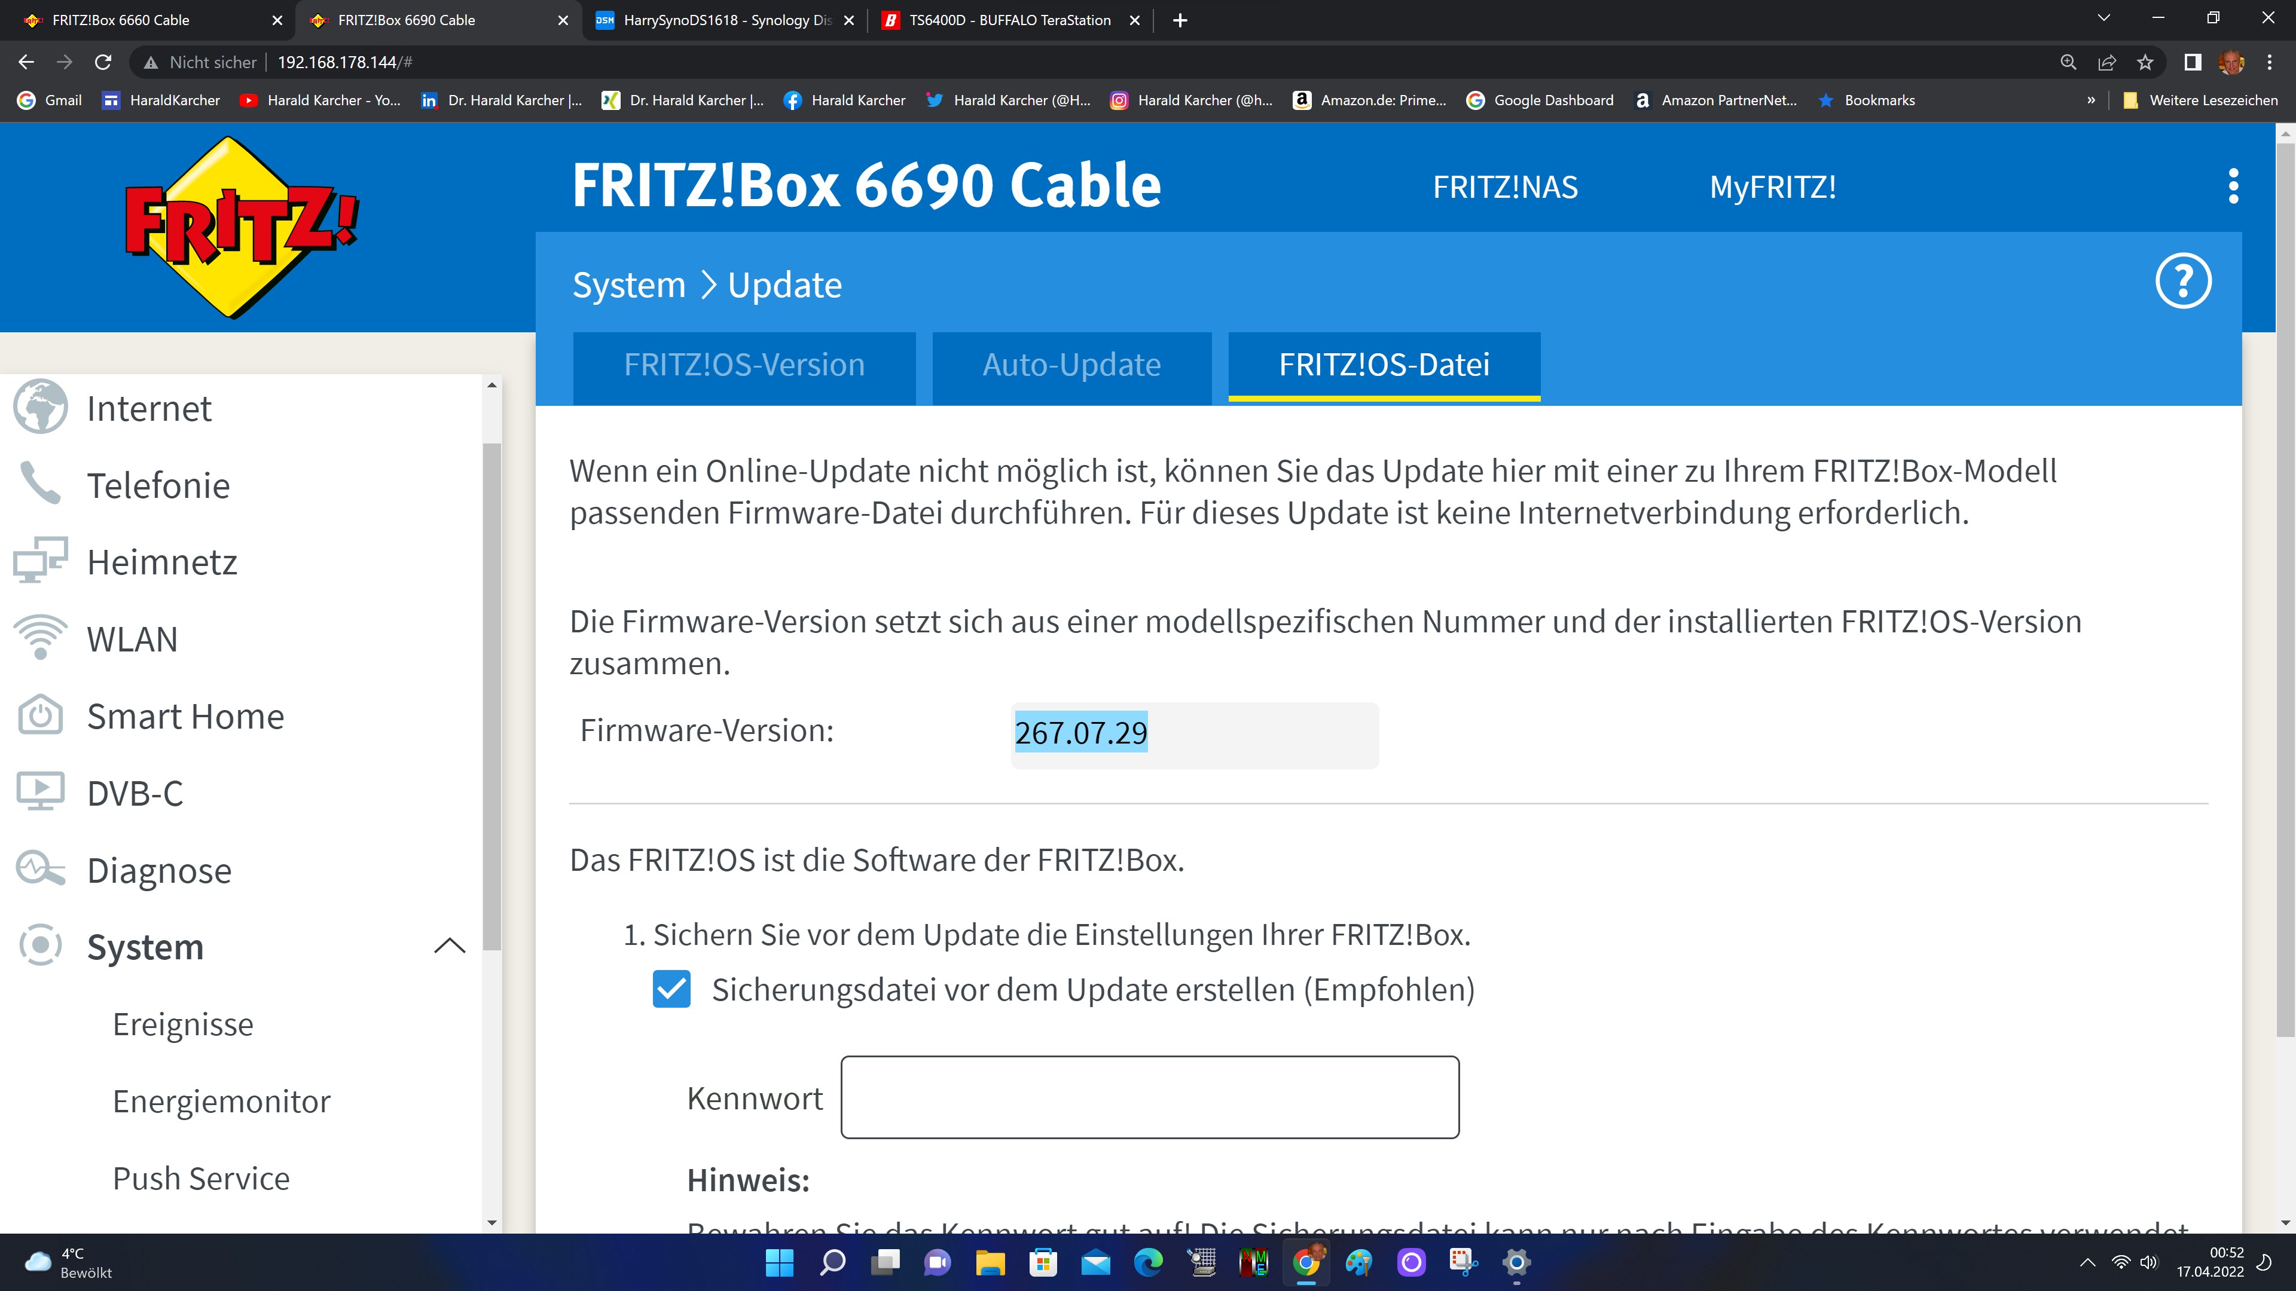Switch to the FRITZ!OS-Version tab
The width and height of the screenshot is (2296, 1291).
pos(743,365)
